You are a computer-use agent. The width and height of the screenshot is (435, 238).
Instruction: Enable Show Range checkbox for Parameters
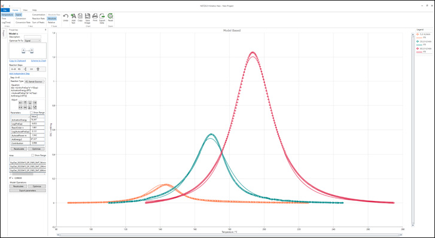(31, 112)
